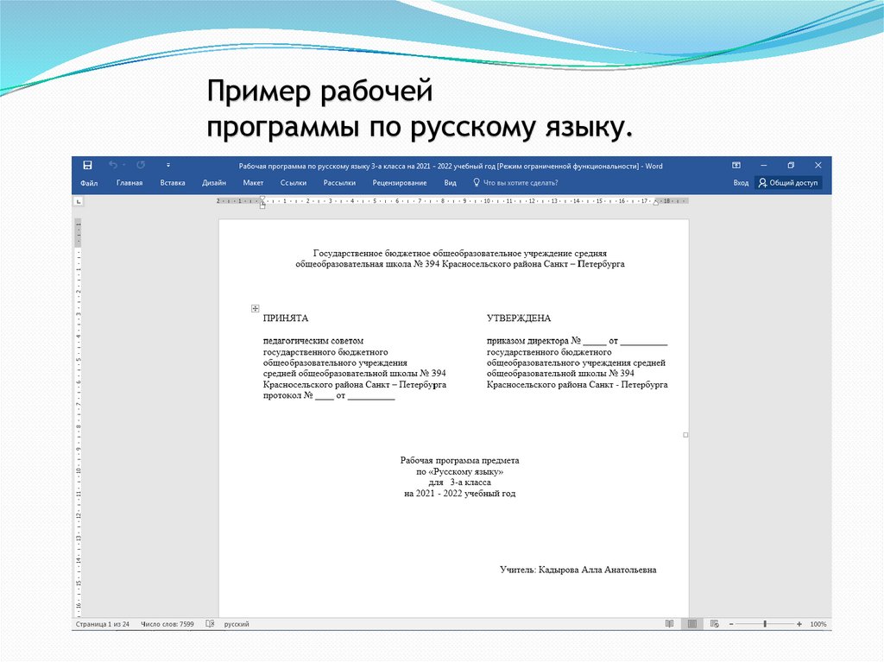Click the proofing check icon in status bar
Viewport: 884px width, 662px height.
(x=210, y=624)
